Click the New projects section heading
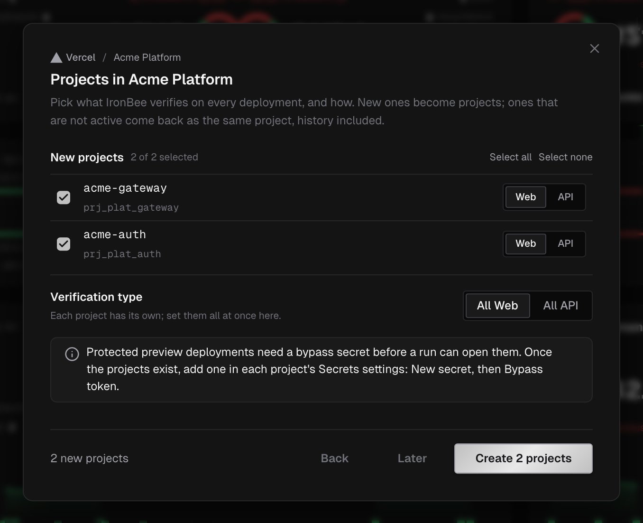Viewport: 643px width, 523px height. (x=87, y=158)
